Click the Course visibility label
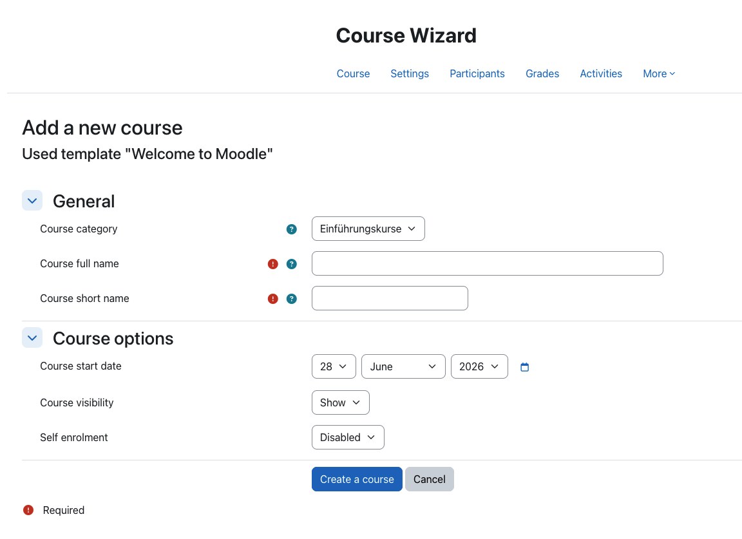The image size is (742, 539). [x=77, y=402]
